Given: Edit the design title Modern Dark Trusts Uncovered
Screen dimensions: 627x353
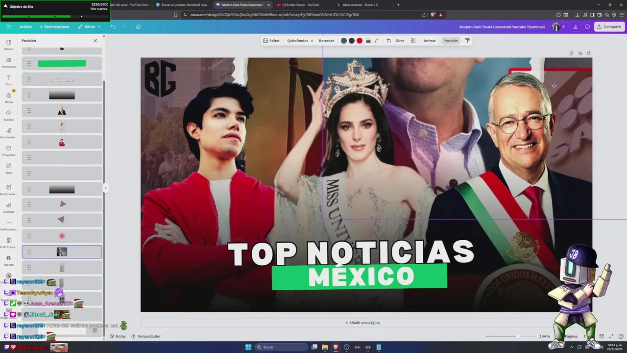Looking at the screenshot, I should (x=502, y=27).
